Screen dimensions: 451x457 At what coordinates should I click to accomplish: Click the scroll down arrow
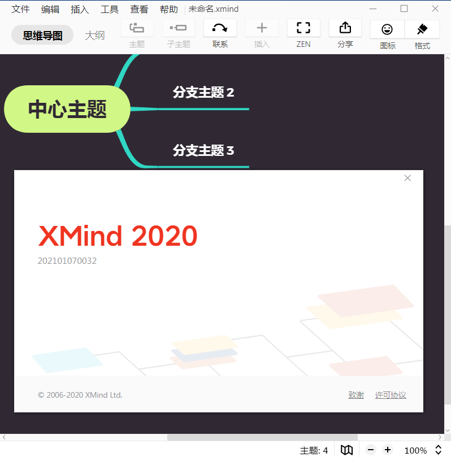pyautogui.click(x=448, y=430)
